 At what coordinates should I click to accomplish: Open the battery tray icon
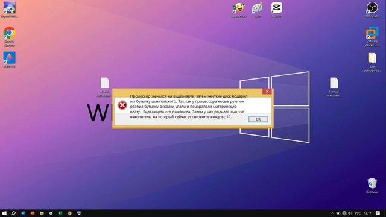pos(338,213)
